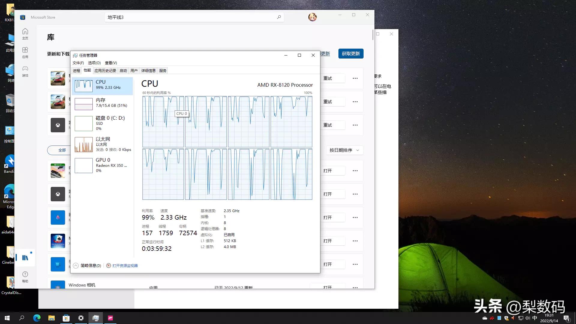The width and height of the screenshot is (576, 324).
Task: Open the 按日期排序 sort dropdown
Action: (345, 150)
